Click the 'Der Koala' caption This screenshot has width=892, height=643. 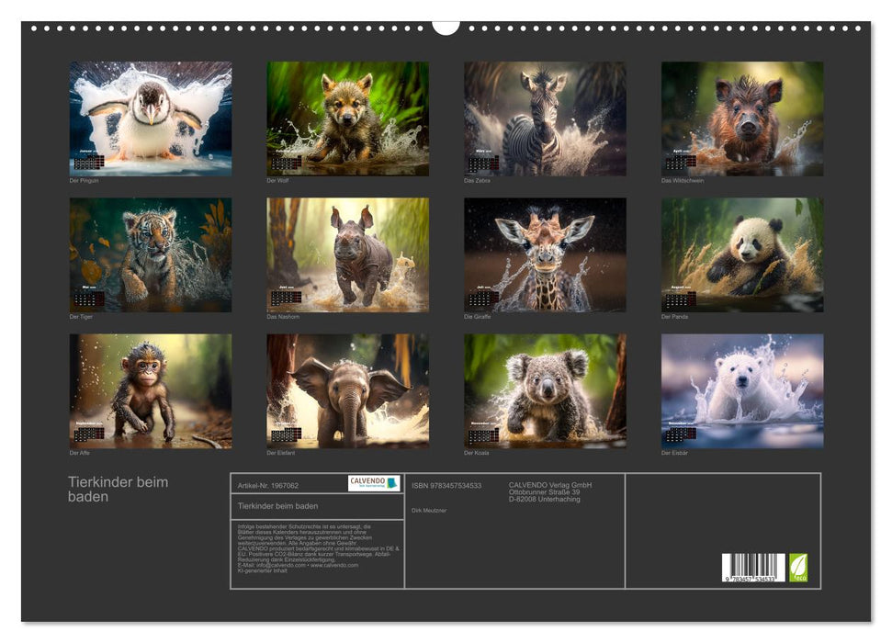click(477, 453)
